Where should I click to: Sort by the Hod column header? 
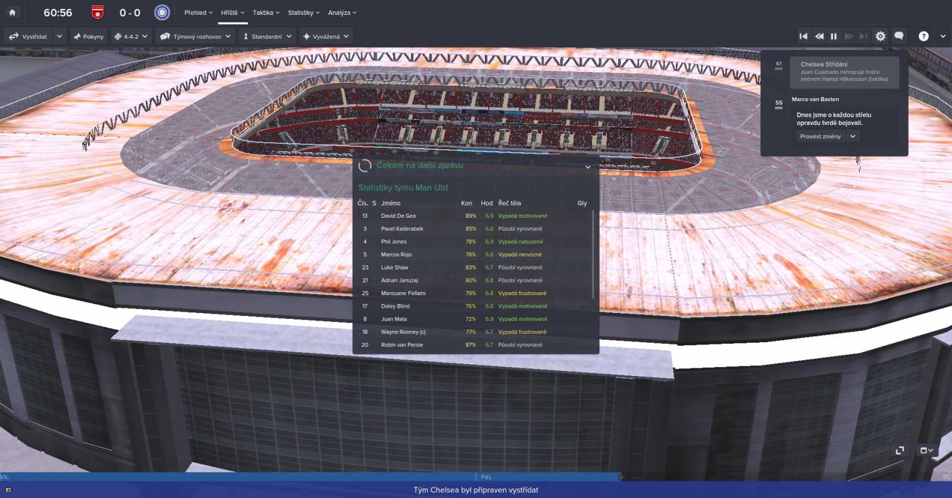[487, 203]
